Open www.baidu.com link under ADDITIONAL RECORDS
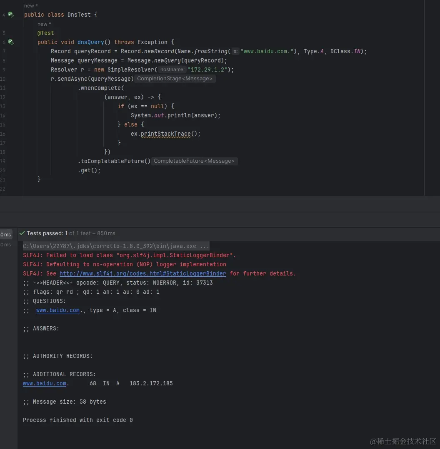This screenshot has width=440, height=449. tap(45, 383)
